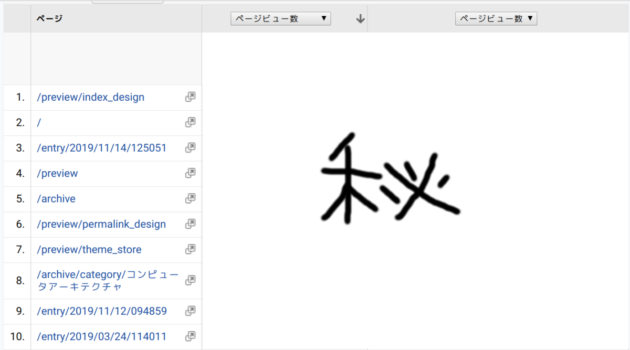
Task: Click the descending sort arrow icon
Action: pyautogui.click(x=360, y=18)
